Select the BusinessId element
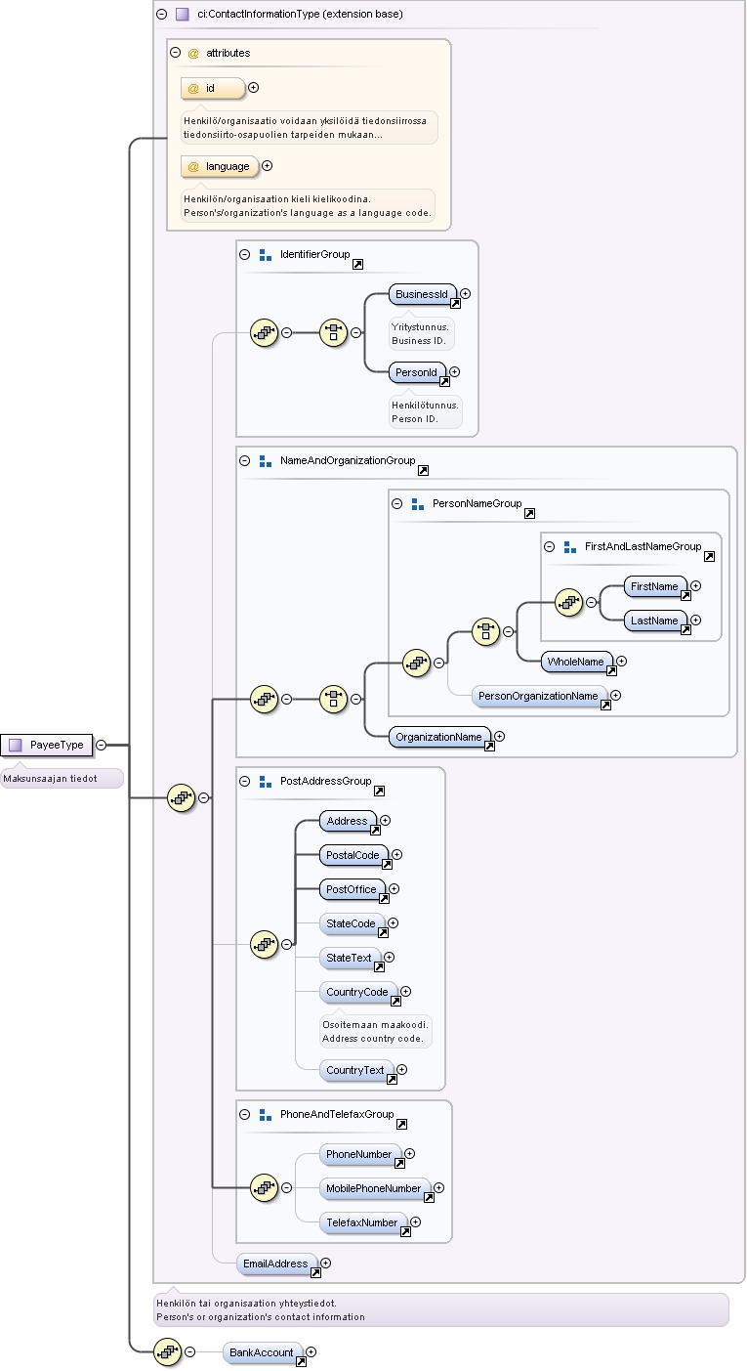This screenshot has height=1371, width=747. pyautogui.click(x=424, y=294)
